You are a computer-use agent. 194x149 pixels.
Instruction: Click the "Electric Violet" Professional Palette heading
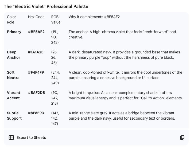(x=46, y=6)
